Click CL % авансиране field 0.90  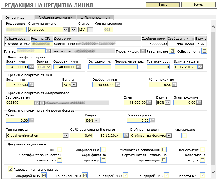pyautogui.click(x=81, y=135)
